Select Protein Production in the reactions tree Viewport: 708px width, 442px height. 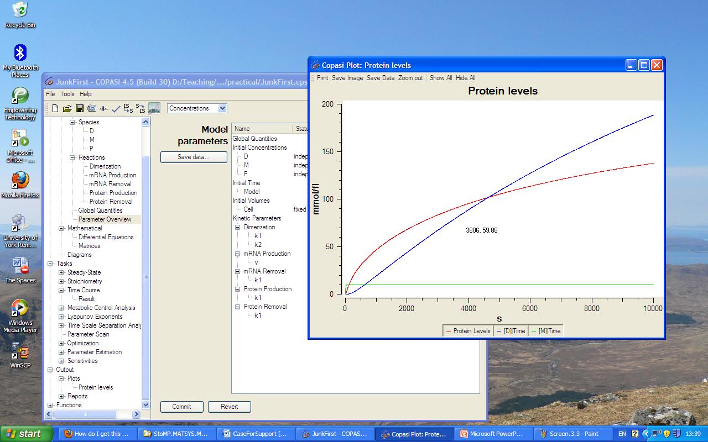pos(113,193)
